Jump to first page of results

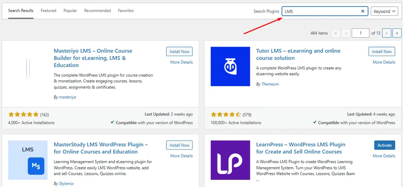[x=335, y=33]
